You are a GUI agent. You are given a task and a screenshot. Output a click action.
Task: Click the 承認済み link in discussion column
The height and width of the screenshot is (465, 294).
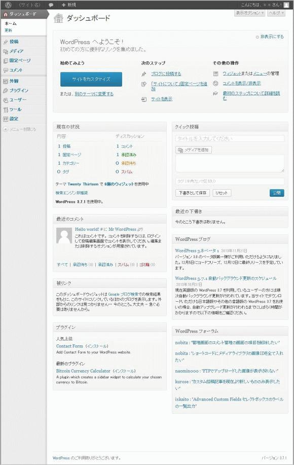(129, 155)
